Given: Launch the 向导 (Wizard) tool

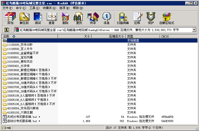Looking at the screenshot, I should tap(93, 18).
